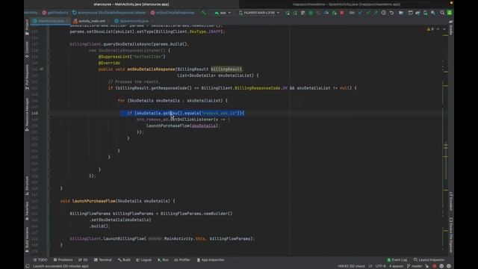Open the HUAWEI MAR-LX1M device dropdown
The height and width of the screenshot is (269, 478).
pos(259,13)
